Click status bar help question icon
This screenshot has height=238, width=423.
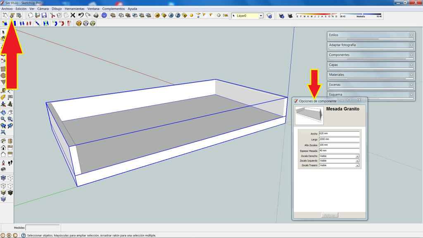click(x=24, y=235)
